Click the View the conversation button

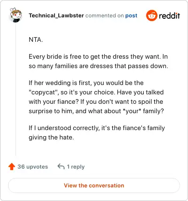tap(94, 186)
